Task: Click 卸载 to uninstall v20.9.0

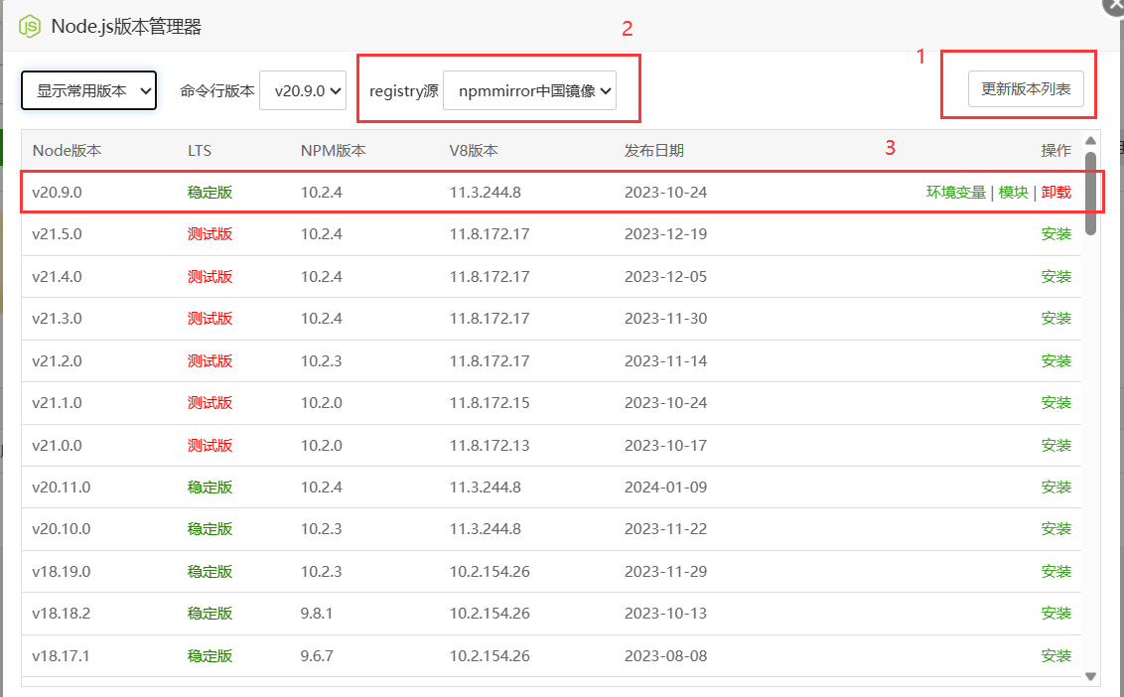Action: tap(1056, 192)
